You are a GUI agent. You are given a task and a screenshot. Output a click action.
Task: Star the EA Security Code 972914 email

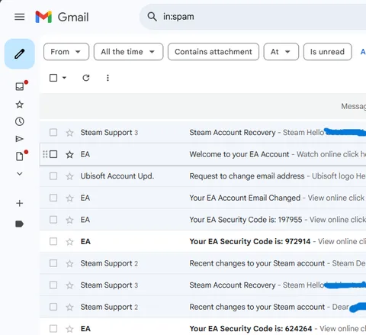(x=69, y=242)
